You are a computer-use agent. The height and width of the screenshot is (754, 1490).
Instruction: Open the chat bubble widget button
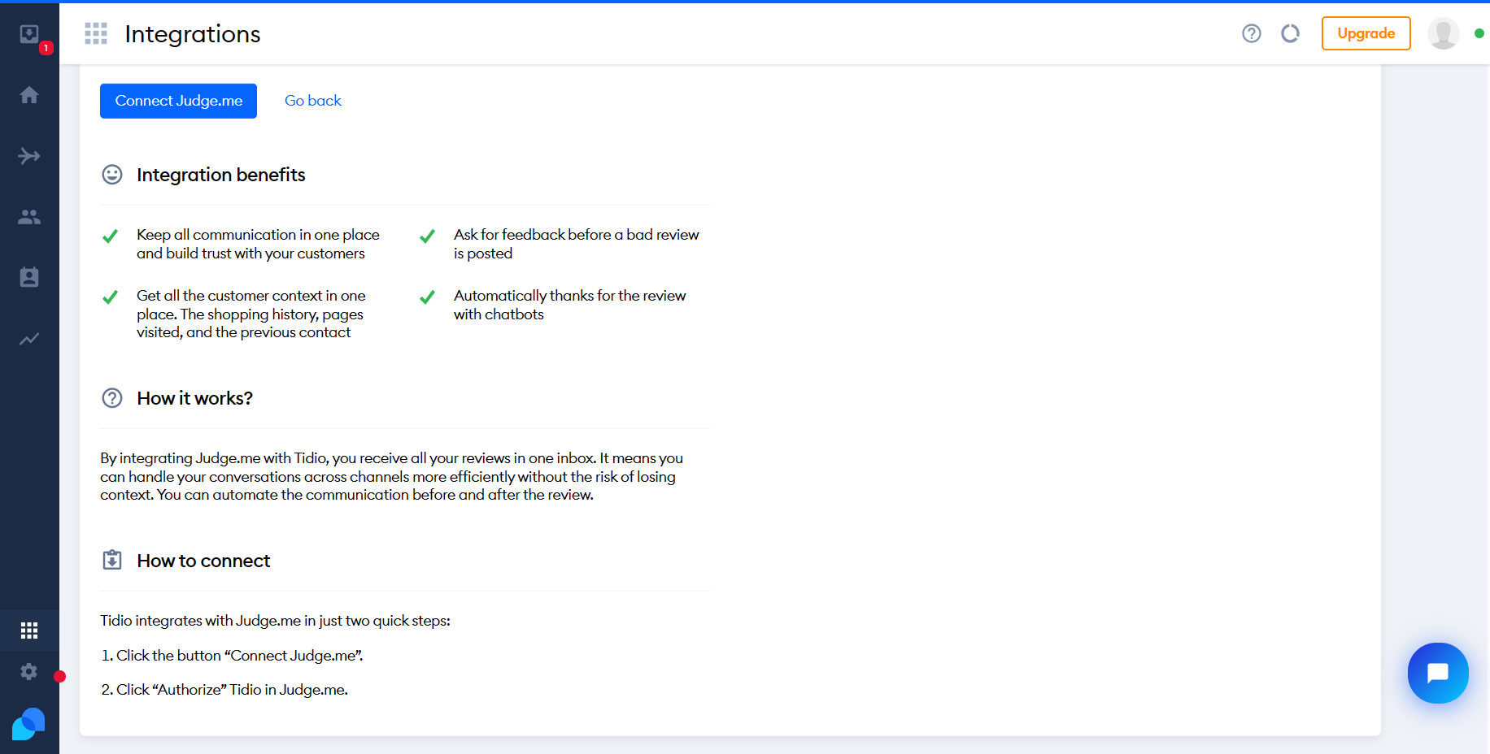(x=1438, y=673)
